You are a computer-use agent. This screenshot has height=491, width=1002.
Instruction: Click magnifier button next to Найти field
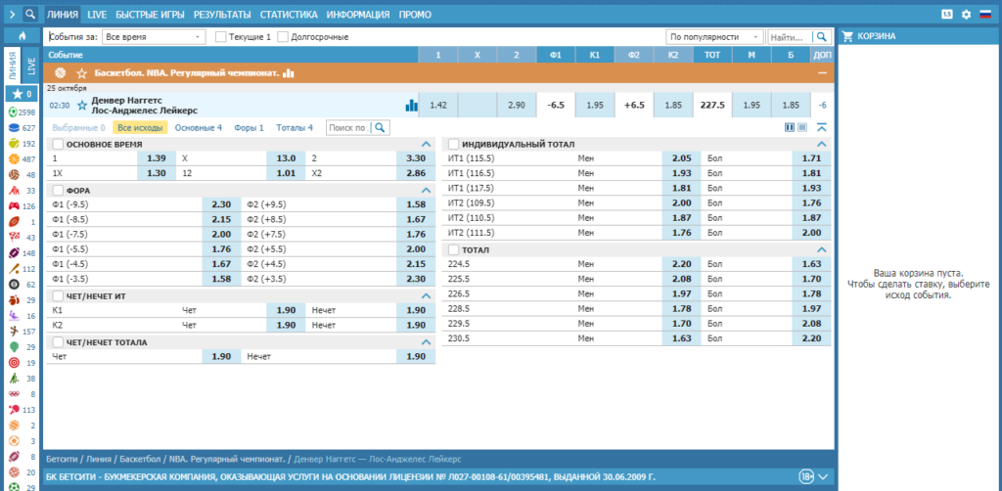click(822, 37)
